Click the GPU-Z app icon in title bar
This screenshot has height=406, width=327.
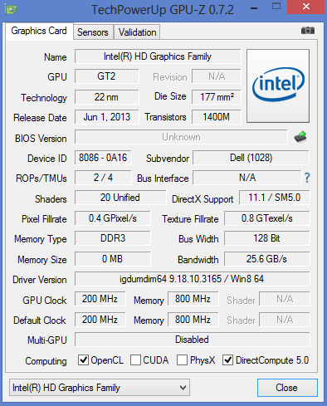11,9
